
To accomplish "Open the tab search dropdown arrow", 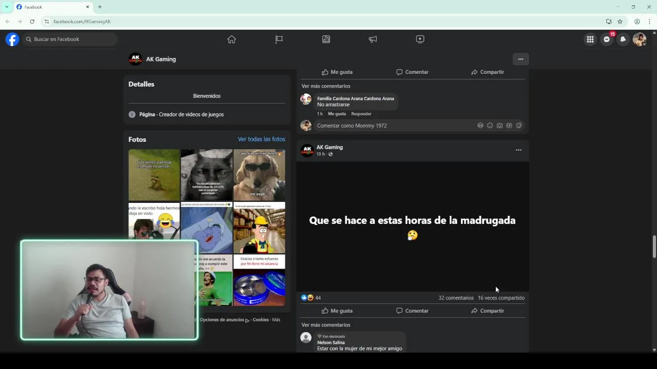I will (x=7, y=7).
